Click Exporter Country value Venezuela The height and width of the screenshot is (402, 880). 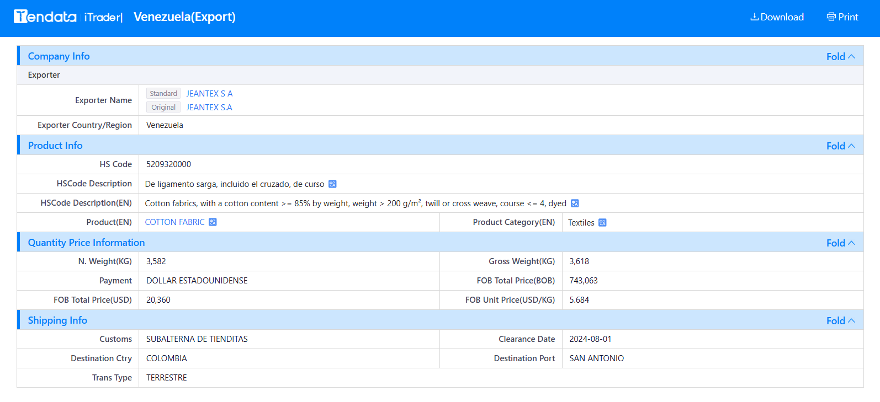coord(165,125)
